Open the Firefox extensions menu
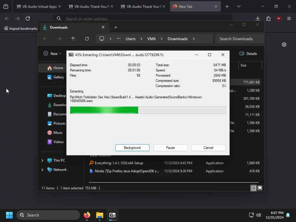296x222 pixels. point(268,18)
